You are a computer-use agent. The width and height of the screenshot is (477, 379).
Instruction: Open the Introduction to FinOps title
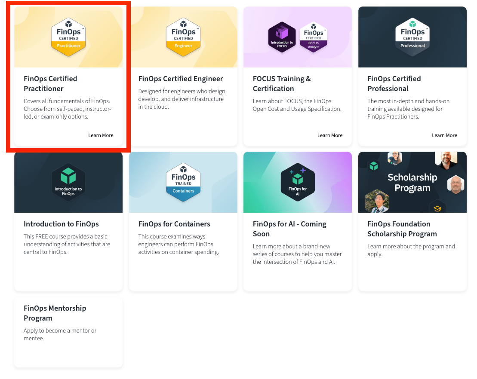(61, 224)
